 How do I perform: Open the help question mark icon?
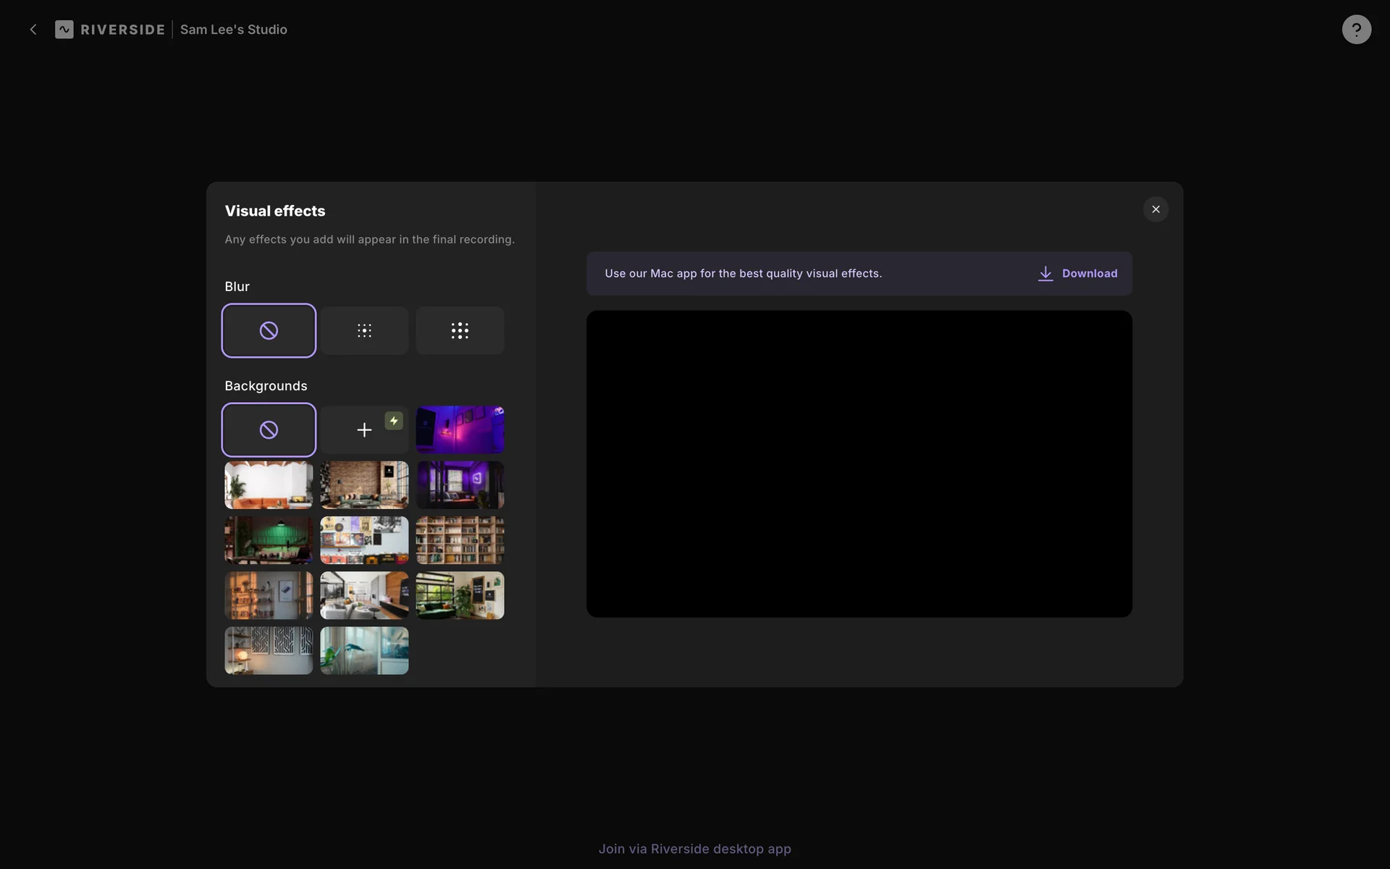click(x=1356, y=30)
